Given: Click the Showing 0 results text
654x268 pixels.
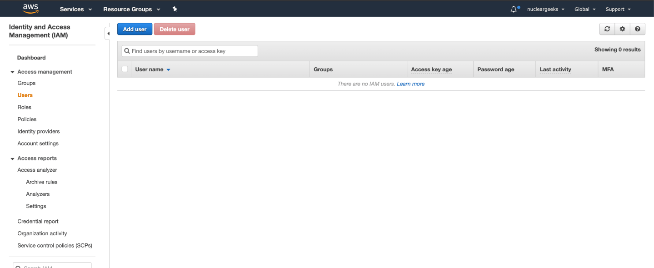Looking at the screenshot, I should (617, 50).
